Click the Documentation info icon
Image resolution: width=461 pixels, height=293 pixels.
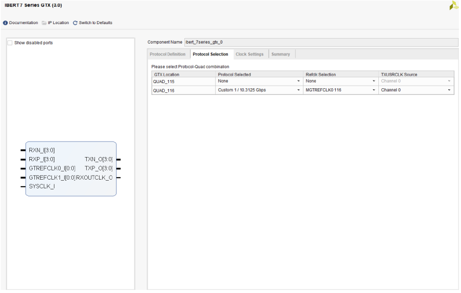click(x=5, y=23)
